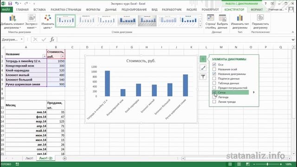Image resolution: width=297 pixels, height=167 pixels.
Task: Open Change Colors (Изменить цвета)
Action: [x=48, y=22]
